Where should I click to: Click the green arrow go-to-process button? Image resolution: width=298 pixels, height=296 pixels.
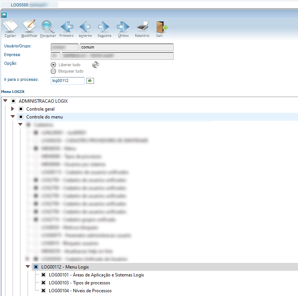(x=90, y=80)
